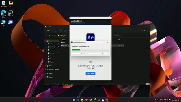This screenshot has width=181, height=102.
Task: Go back in File Explorer navigation
Action: 46,36
